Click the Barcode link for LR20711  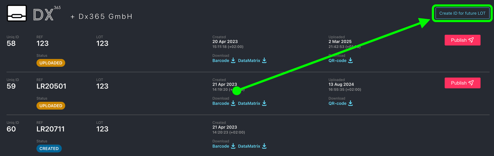220,146
